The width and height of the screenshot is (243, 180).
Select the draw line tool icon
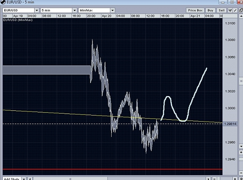[x=235, y=10]
